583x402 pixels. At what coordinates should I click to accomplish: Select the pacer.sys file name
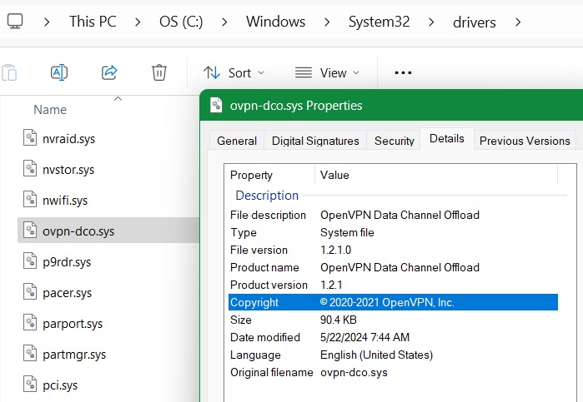(67, 292)
